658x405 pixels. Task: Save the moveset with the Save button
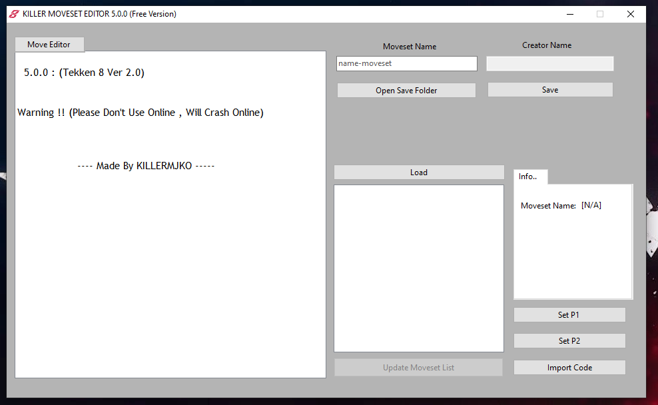click(549, 90)
